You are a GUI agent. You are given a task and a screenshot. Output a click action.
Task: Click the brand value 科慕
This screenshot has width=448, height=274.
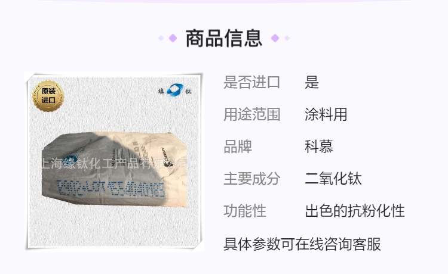pos(319,147)
